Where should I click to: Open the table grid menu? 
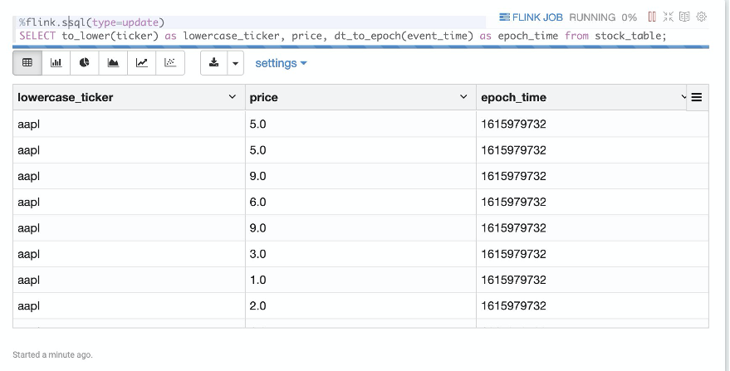click(697, 97)
